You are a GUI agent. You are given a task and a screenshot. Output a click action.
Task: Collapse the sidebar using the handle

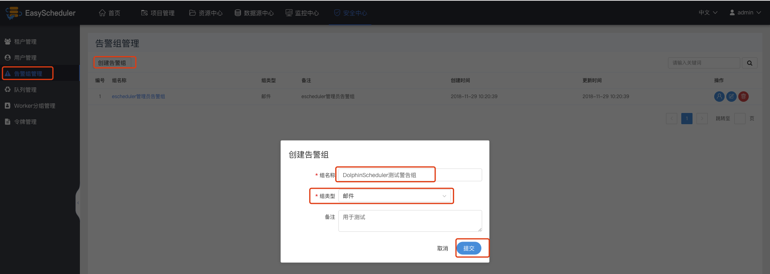click(78, 203)
